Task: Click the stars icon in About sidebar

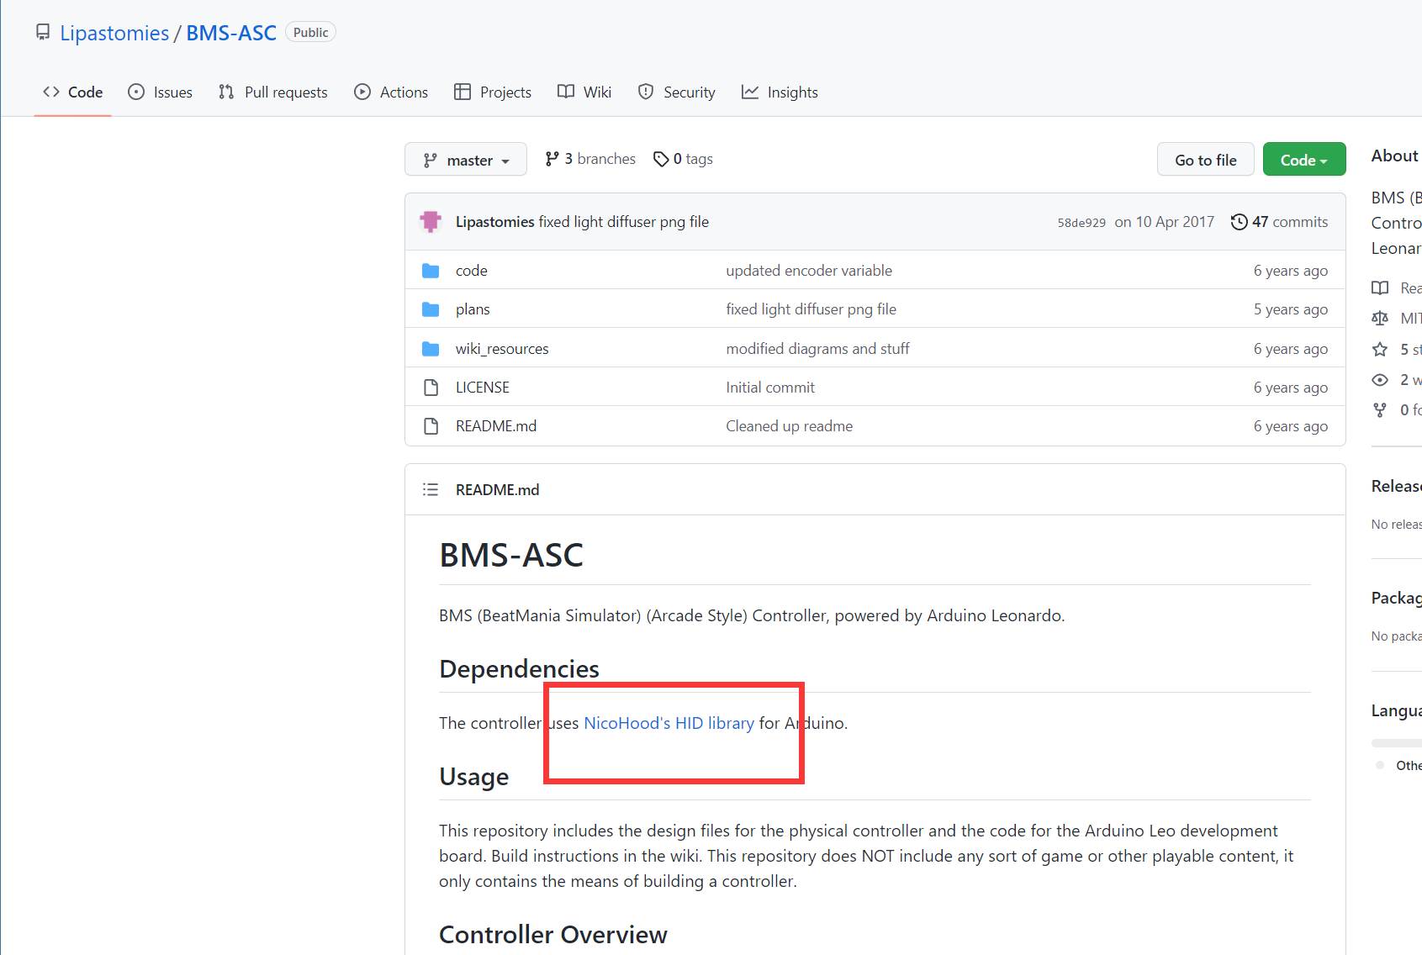Action: pyautogui.click(x=1380, y=349)
